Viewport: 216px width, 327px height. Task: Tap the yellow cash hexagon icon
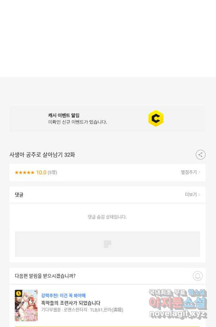pyautogui.click(x=156, y=118)
